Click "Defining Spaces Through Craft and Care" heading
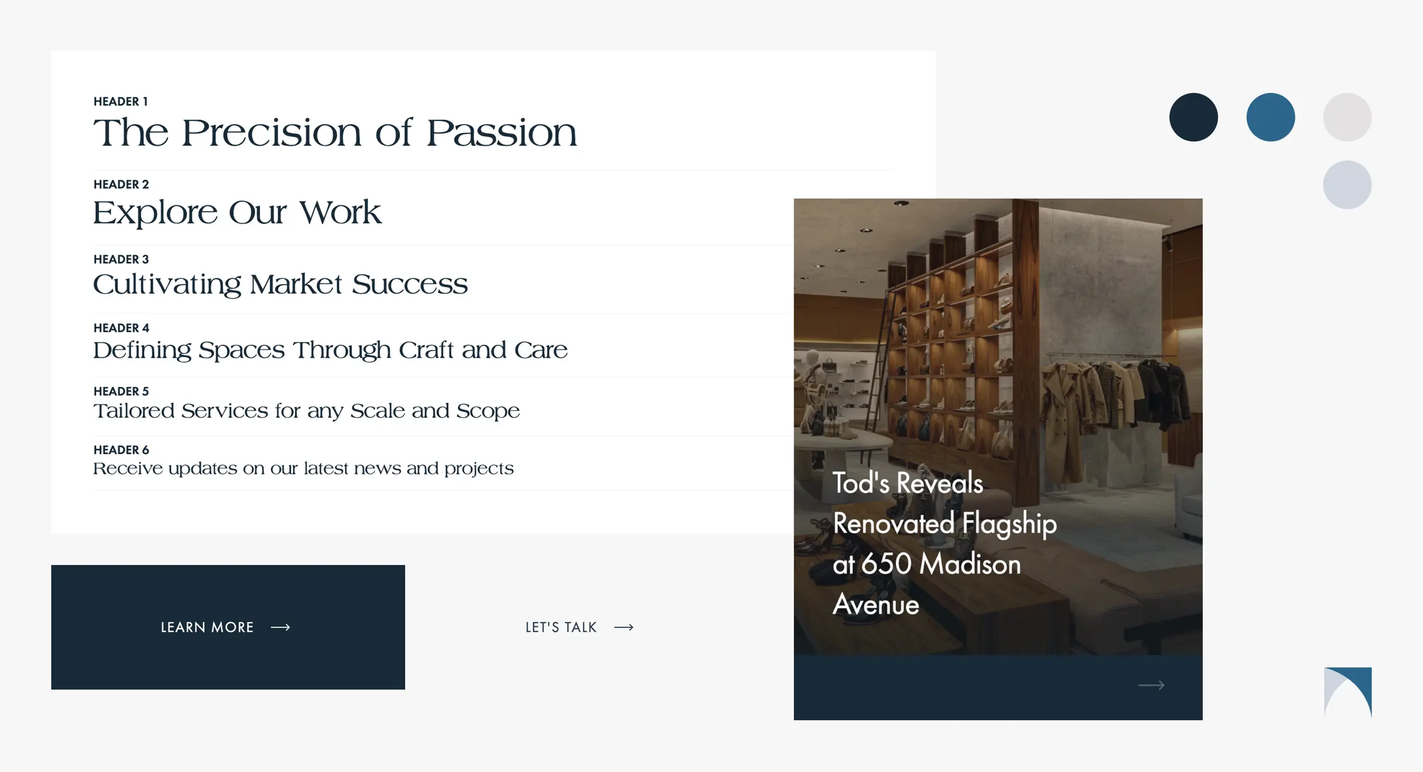 tap(330, 350)
